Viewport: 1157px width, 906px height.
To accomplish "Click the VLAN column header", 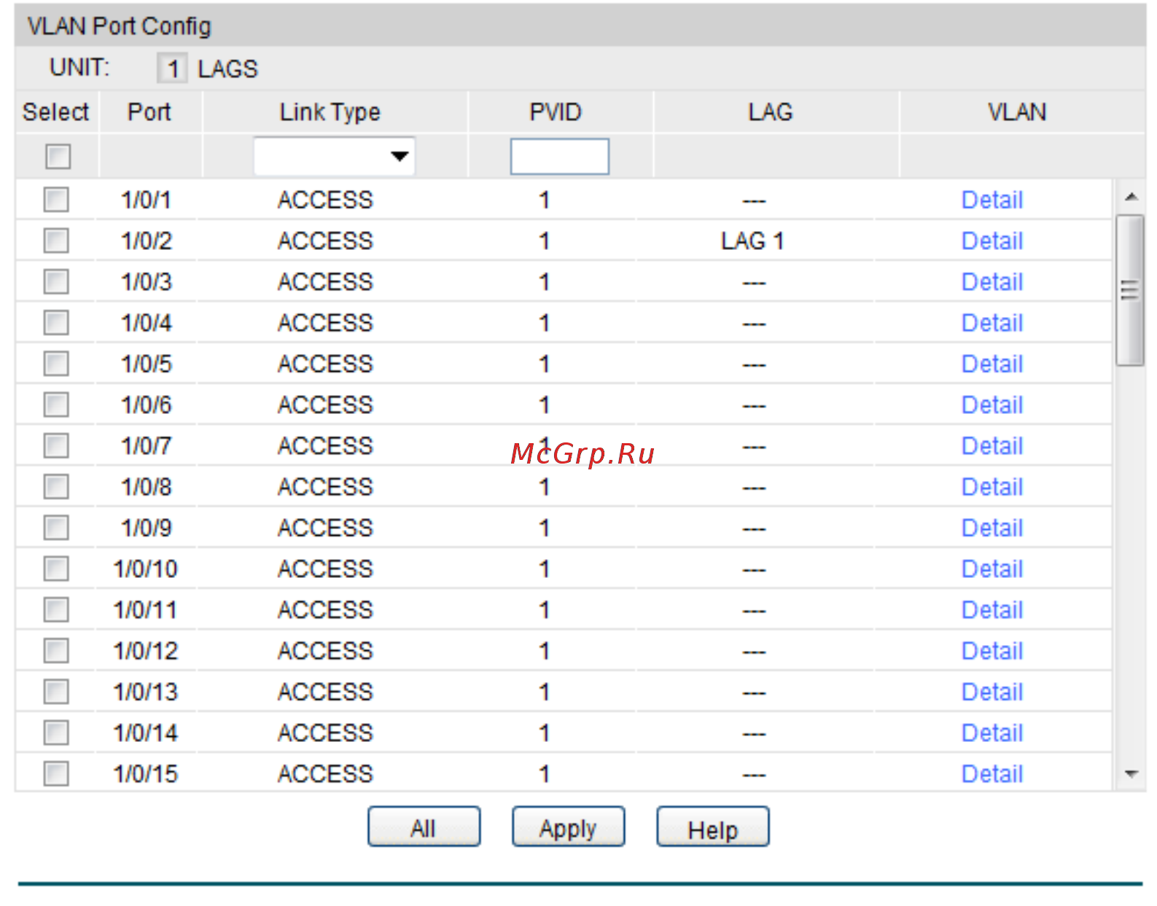I will pos(1017,112).
